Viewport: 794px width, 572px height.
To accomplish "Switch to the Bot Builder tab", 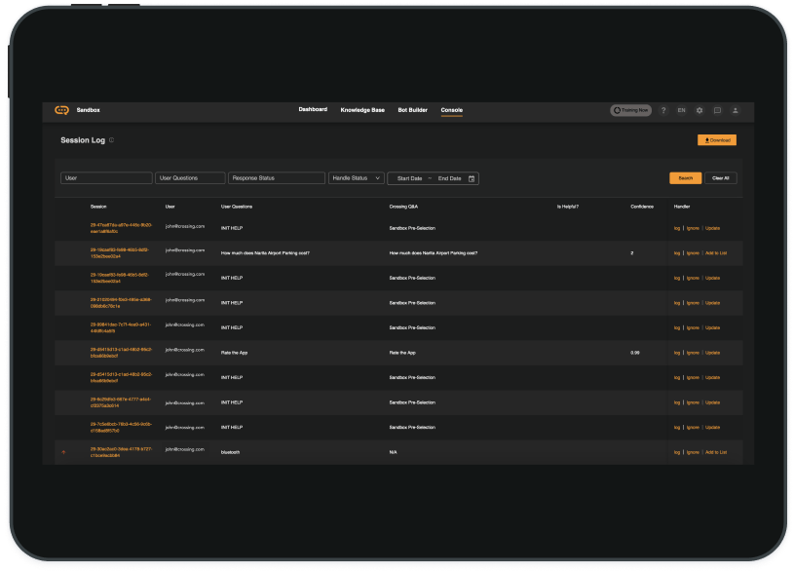I will pos(413,110).
